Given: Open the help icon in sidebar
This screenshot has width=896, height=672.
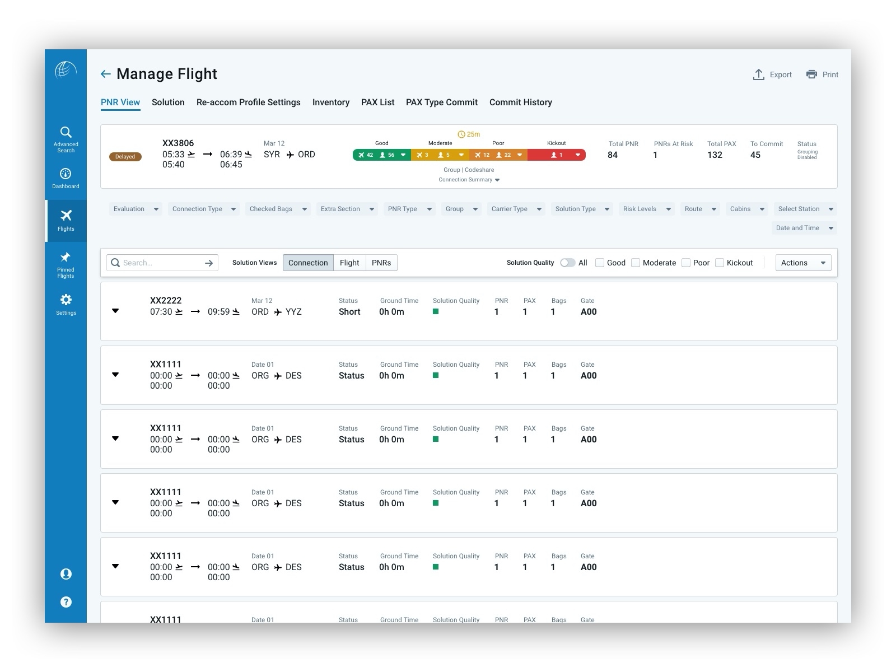Looking at the screenshot, I should [x=66, y=602].
